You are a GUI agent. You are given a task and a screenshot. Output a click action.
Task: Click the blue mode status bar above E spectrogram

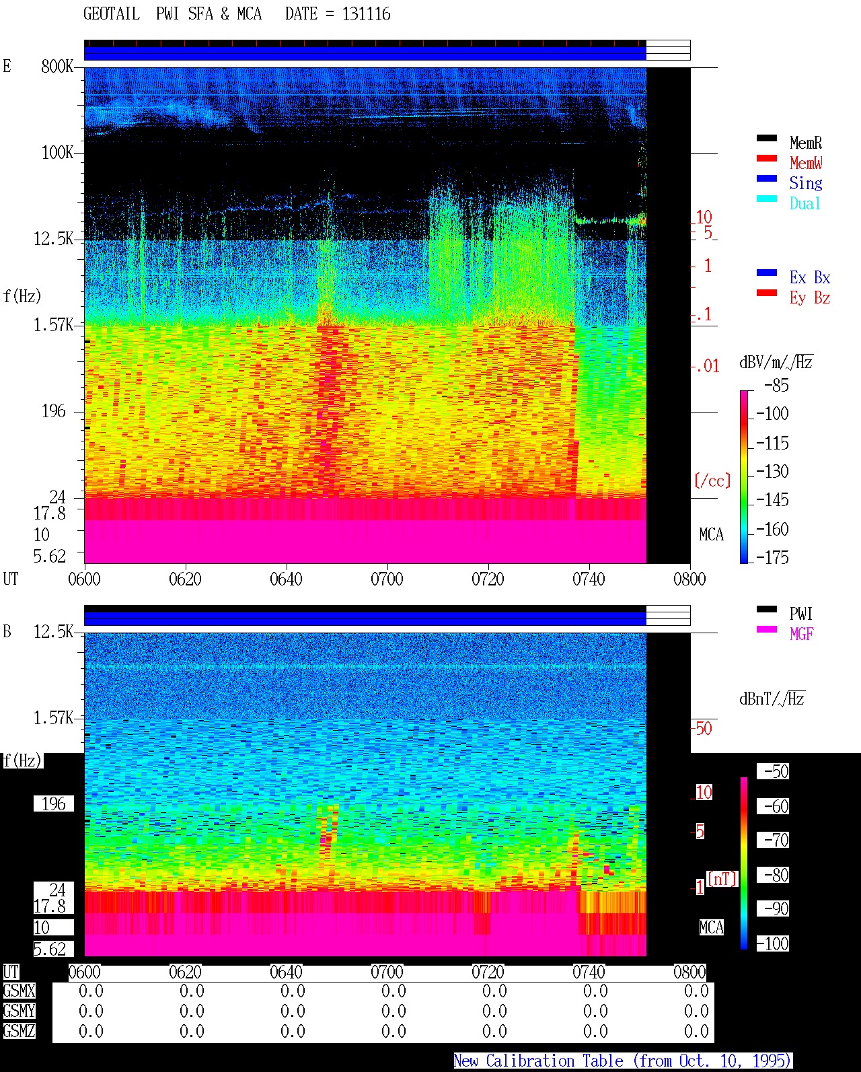pos(365,53)
